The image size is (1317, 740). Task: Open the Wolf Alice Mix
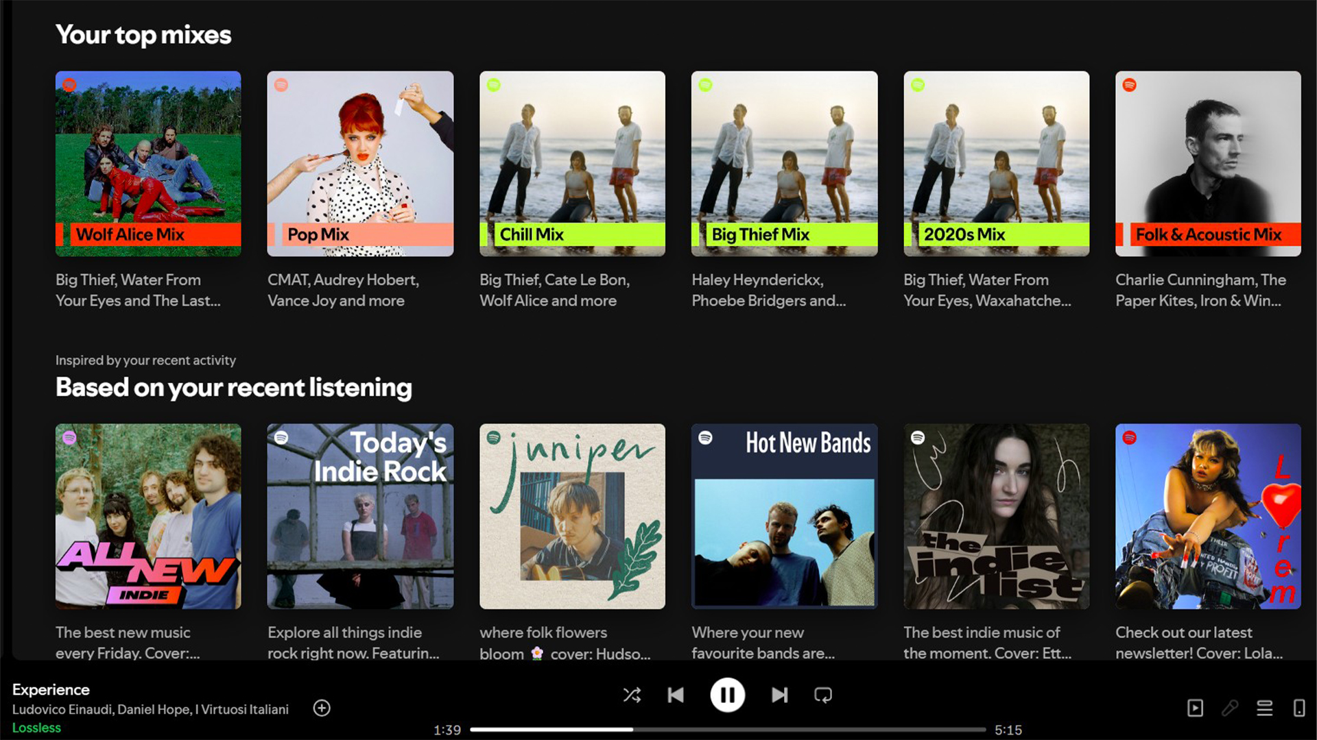148,164
